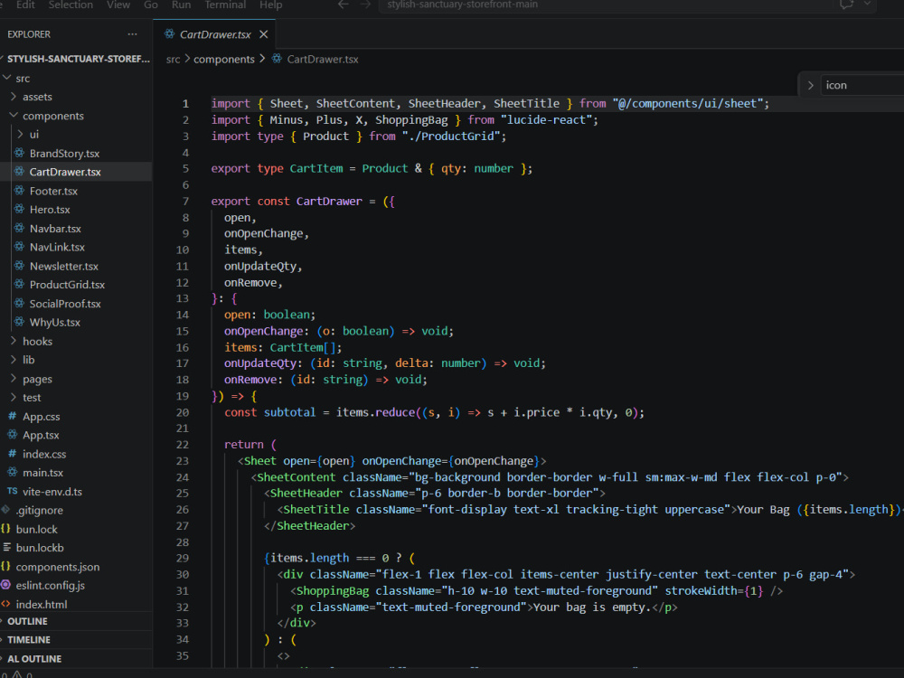Open App.tsx from the explorer
904x678 pixels.
point(41,435)
